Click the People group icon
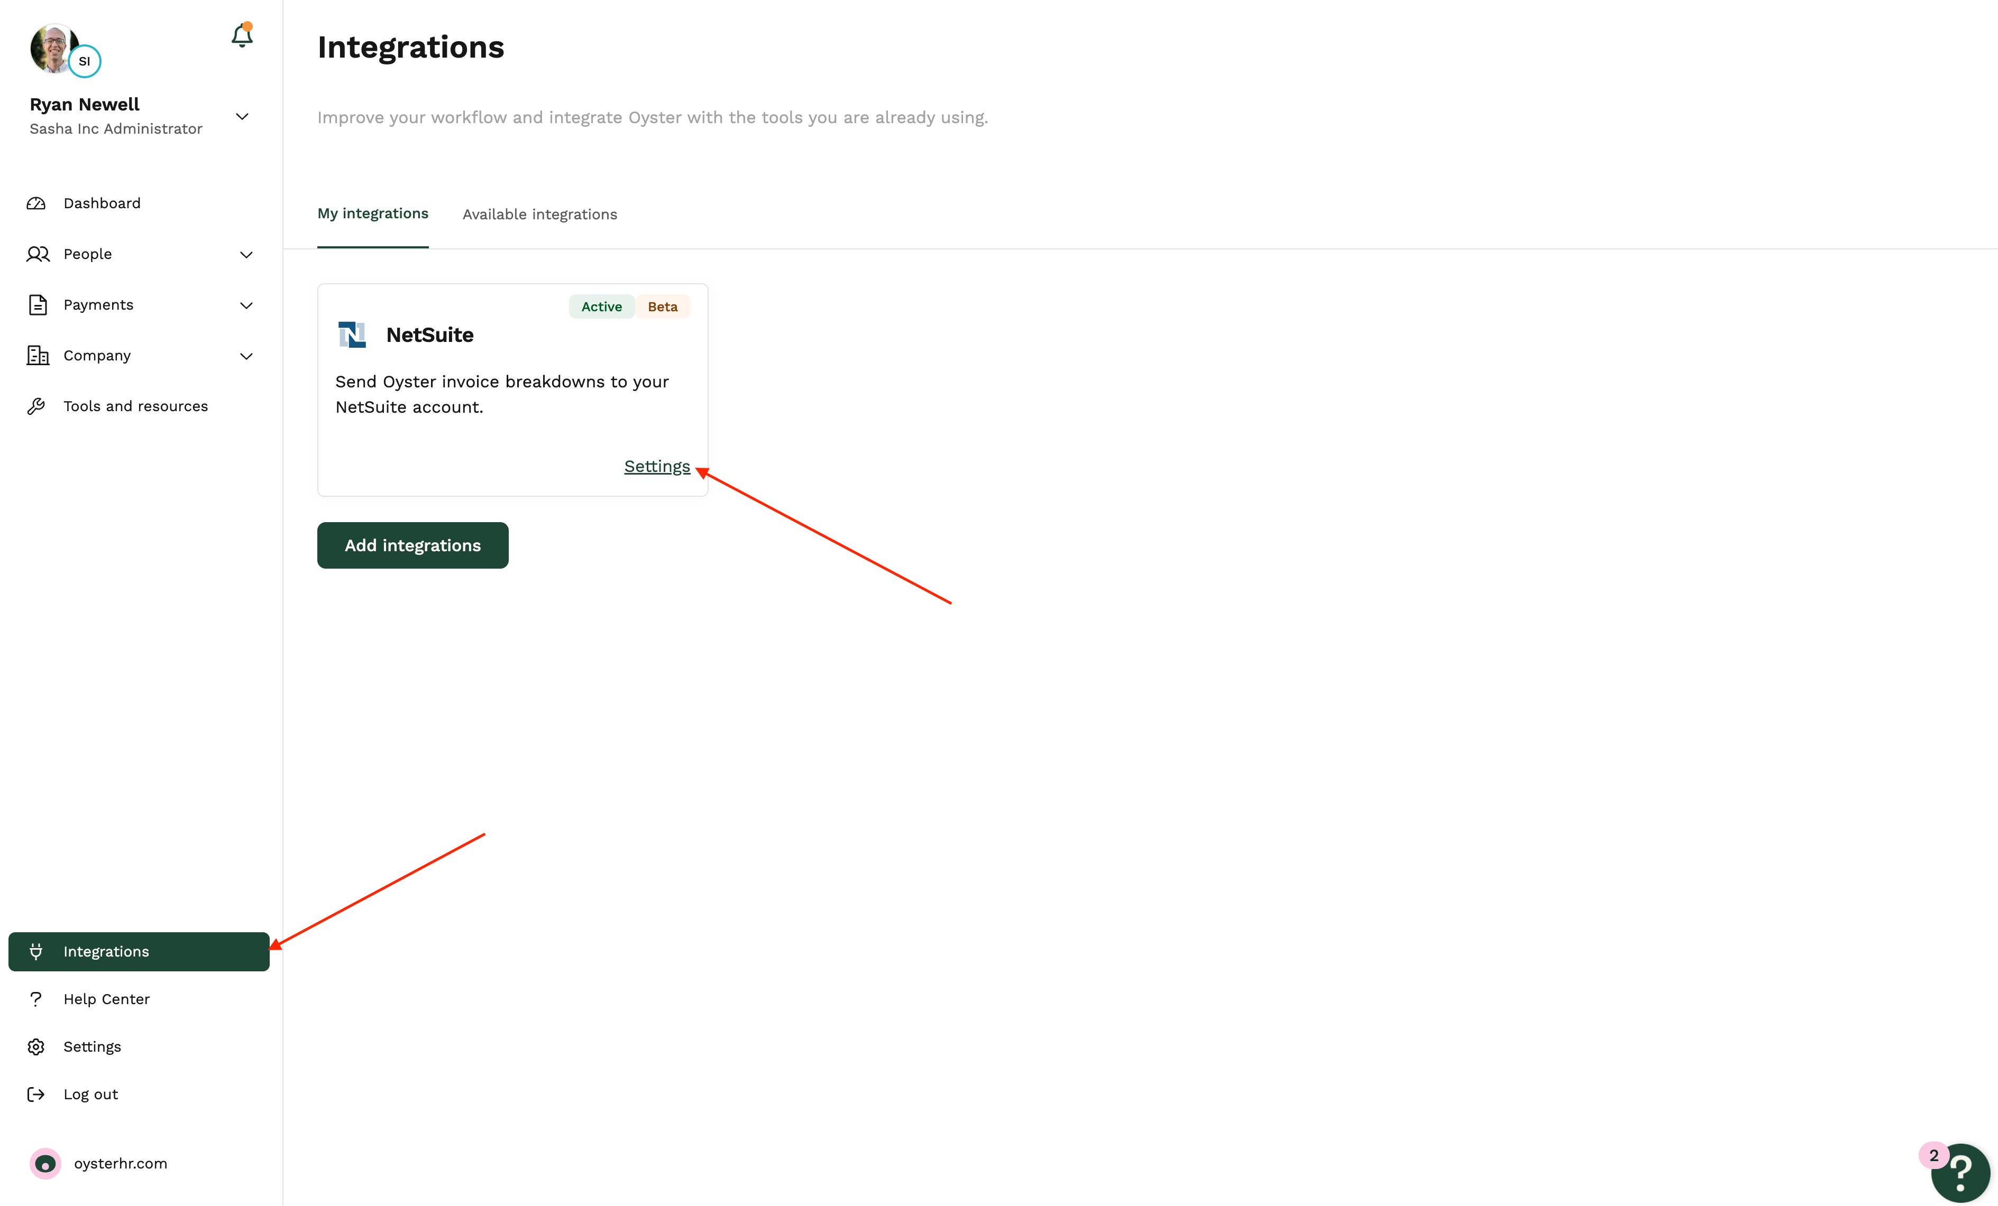Viewport: 1998px width, 1206px height. coord(38,255)
